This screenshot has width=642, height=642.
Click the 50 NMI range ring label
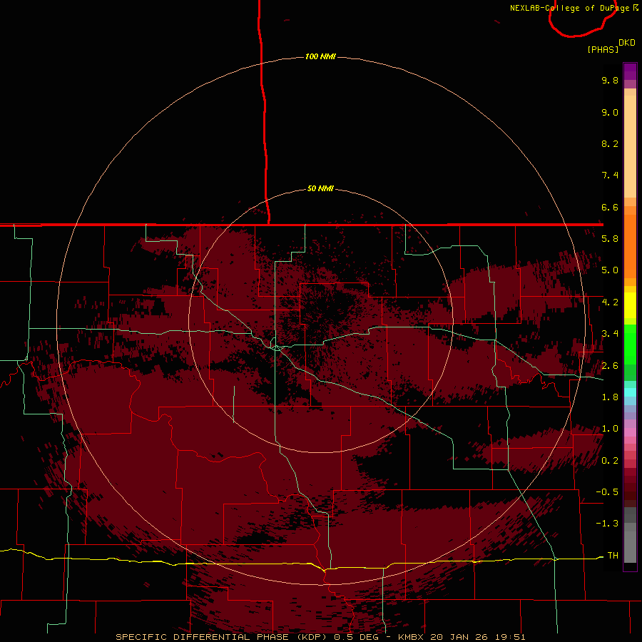coord(320,188)
